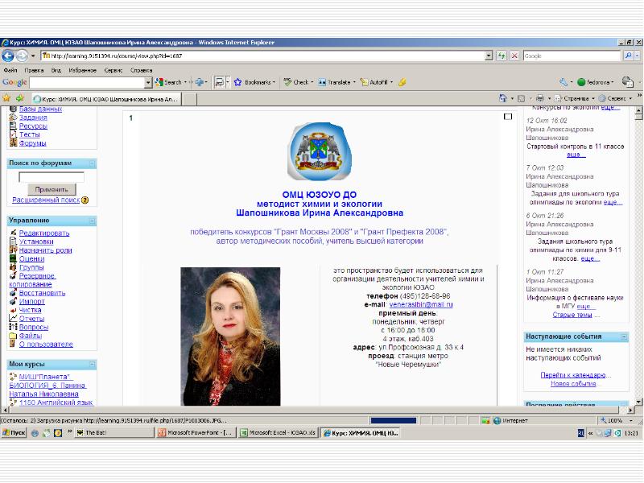The height and width of the screenshot is (483, 644).
Task: Click the Файлы folder icon
Action: (14, 336)
